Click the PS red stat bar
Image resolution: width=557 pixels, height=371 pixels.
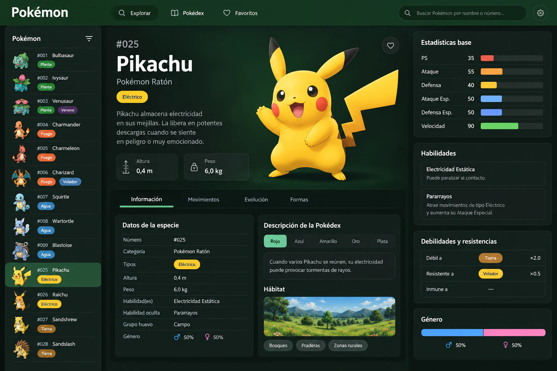pyautogui.click(x=487, y=58)
